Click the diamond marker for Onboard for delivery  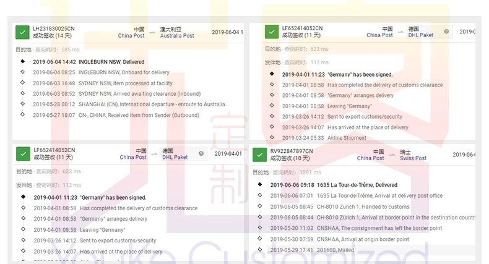point(22,72)
